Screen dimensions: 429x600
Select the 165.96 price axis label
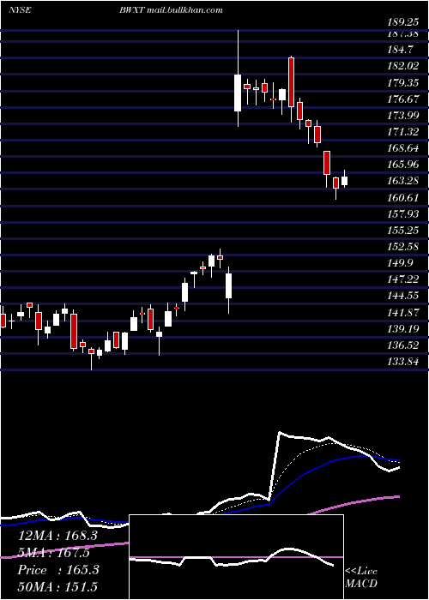point(403,165)
